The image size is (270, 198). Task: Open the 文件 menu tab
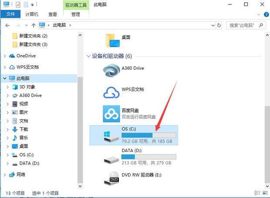(x=10, y=14)
